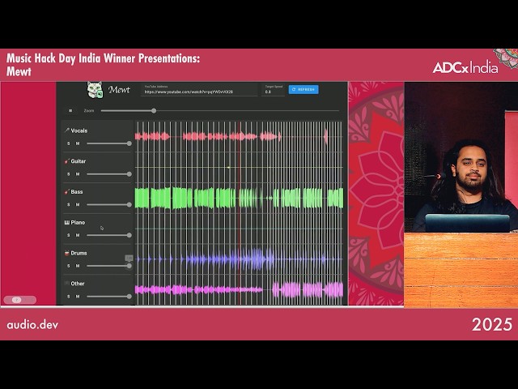Set the Drums volume slider
518x389 pixels.
pyautogui.click(x=109, y=266)
